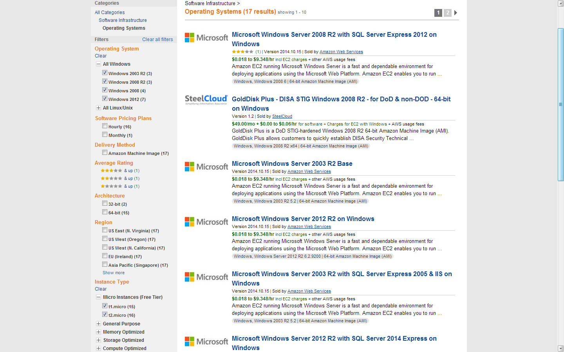The width and height of the screenshot is (564, 352).
Task: Open Amazon Web Services seller link under first listing
Action: [x=341, y=52]
